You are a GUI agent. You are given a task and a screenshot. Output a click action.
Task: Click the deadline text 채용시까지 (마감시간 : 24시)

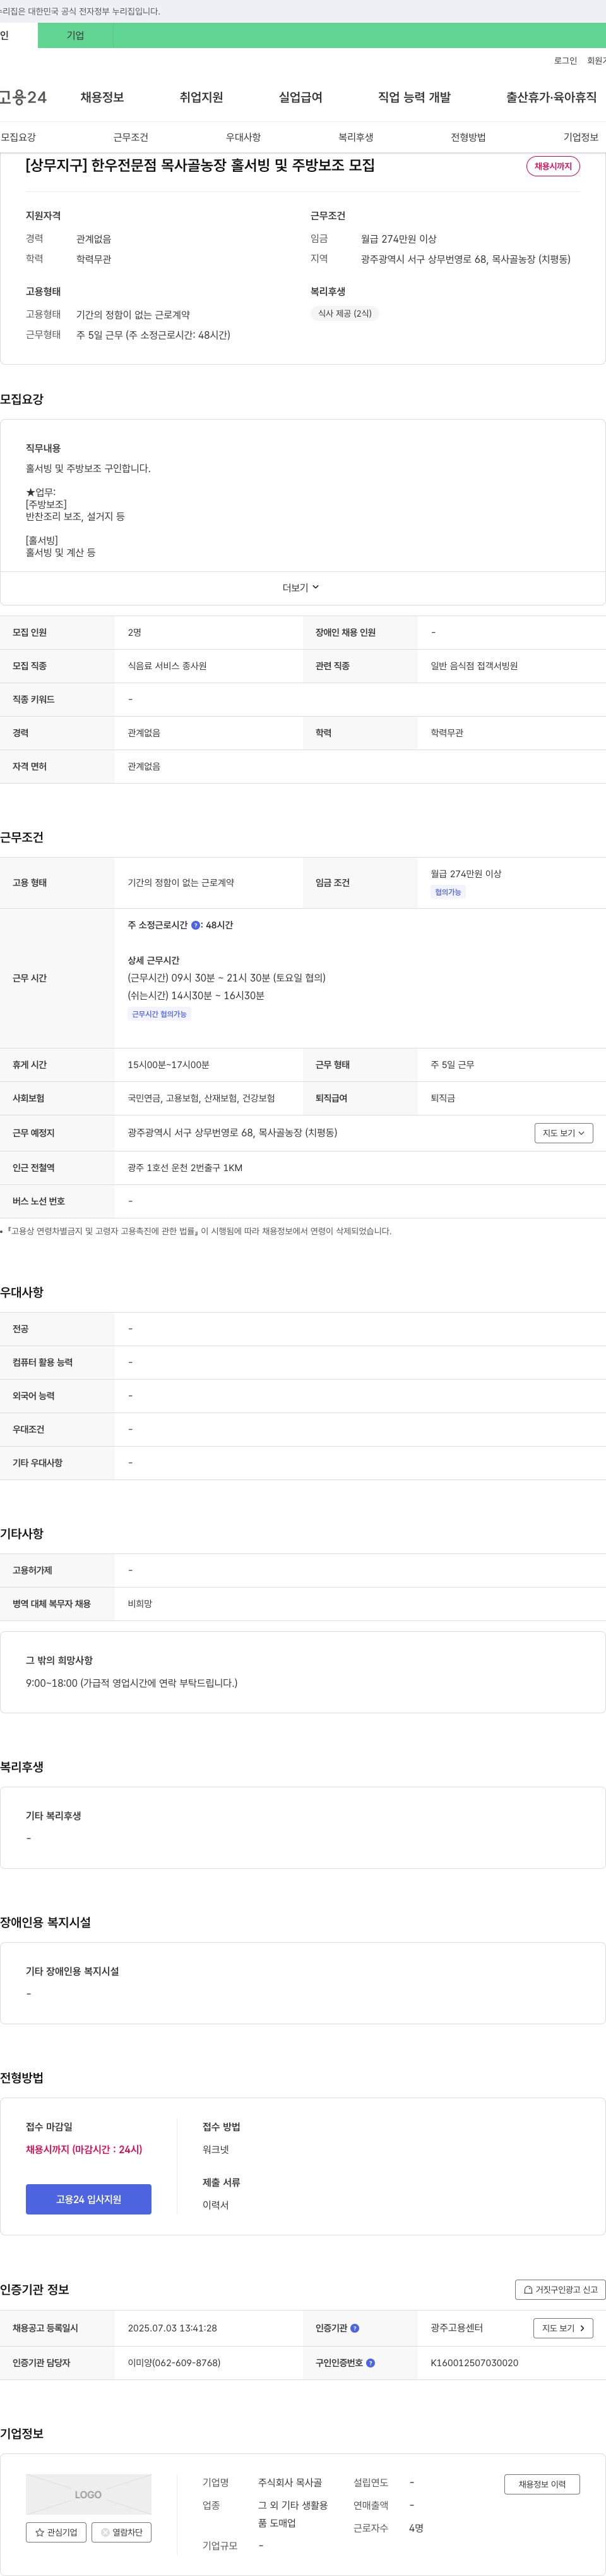click(84, 2149)
